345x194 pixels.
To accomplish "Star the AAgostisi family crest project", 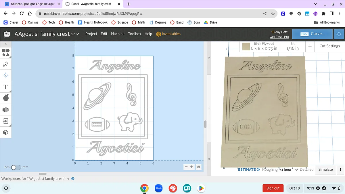I will click(73, 34).
